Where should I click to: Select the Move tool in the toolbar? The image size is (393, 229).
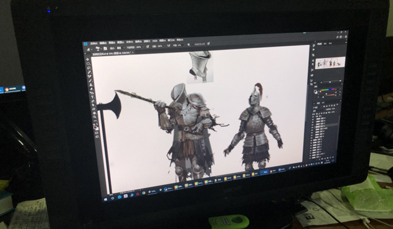tap(87, 59)
